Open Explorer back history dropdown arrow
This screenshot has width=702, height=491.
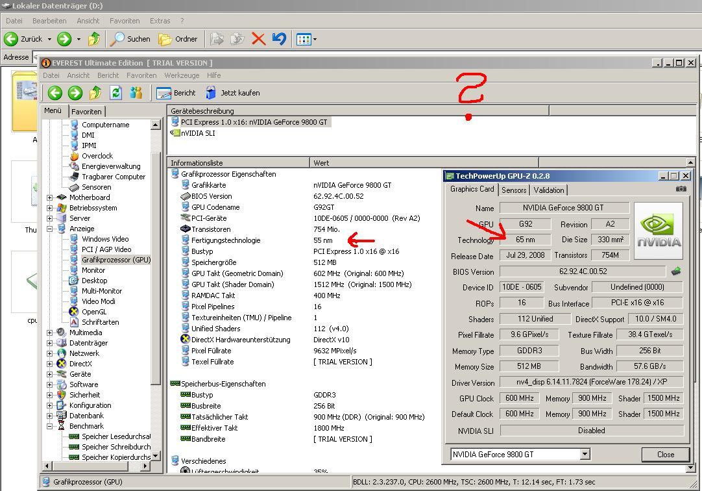tap(49, 40)
